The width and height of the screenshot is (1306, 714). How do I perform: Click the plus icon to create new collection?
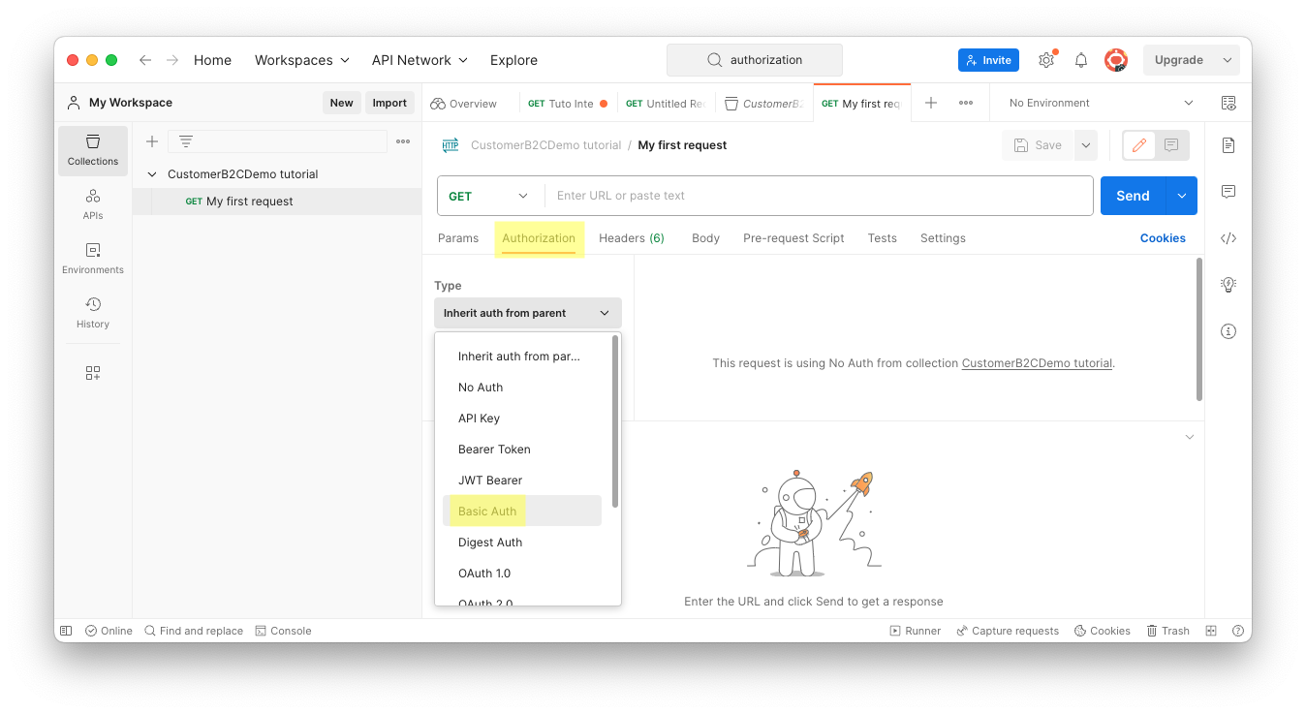[x=152, y=141]
